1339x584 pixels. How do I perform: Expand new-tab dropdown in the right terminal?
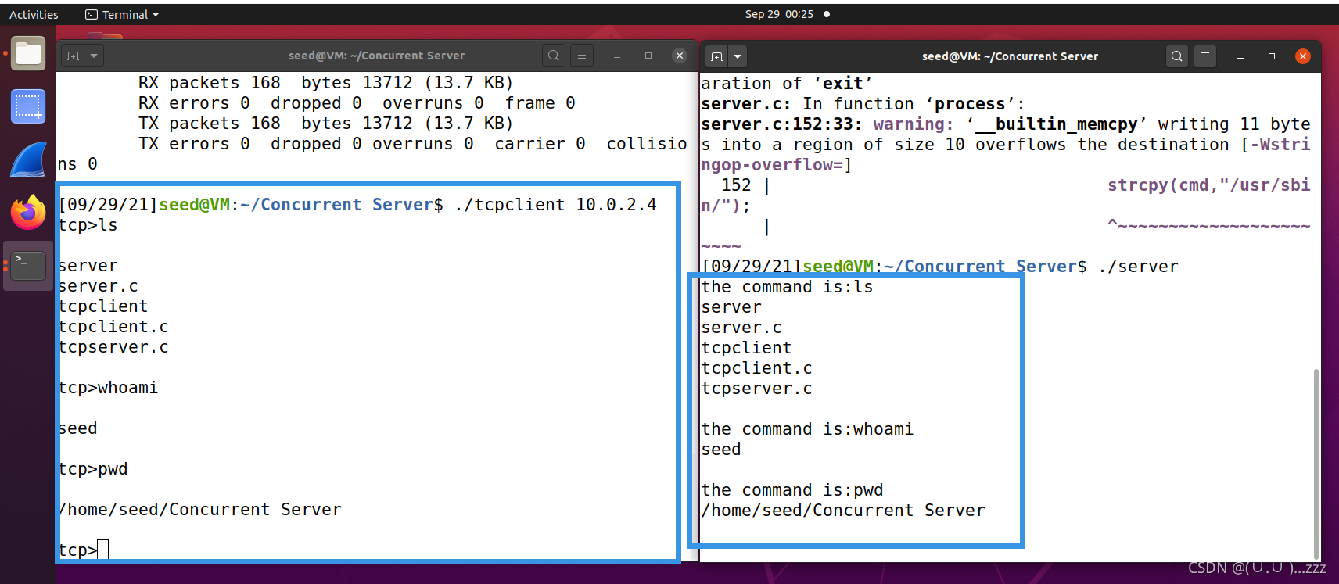click(738, 56)
